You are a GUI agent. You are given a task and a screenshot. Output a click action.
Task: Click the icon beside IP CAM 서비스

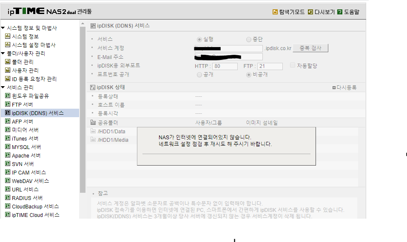8,172
